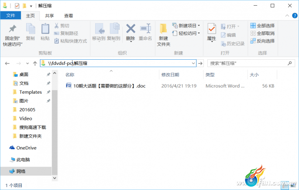Click the Edit (编辑) ribbon button
The width and height of the screenshot is (299, 190).
pos(228,35)
